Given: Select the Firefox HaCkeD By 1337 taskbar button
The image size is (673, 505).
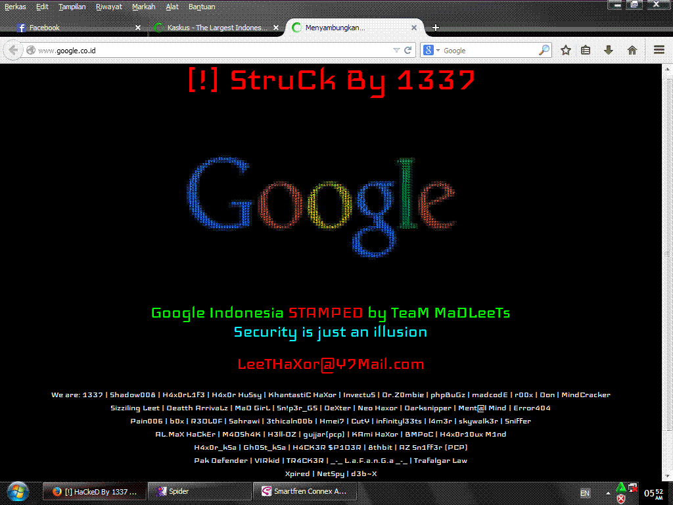Looking at the screenshot, I should 94,492.
